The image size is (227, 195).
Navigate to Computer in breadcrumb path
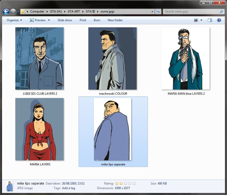pos(37,11)
